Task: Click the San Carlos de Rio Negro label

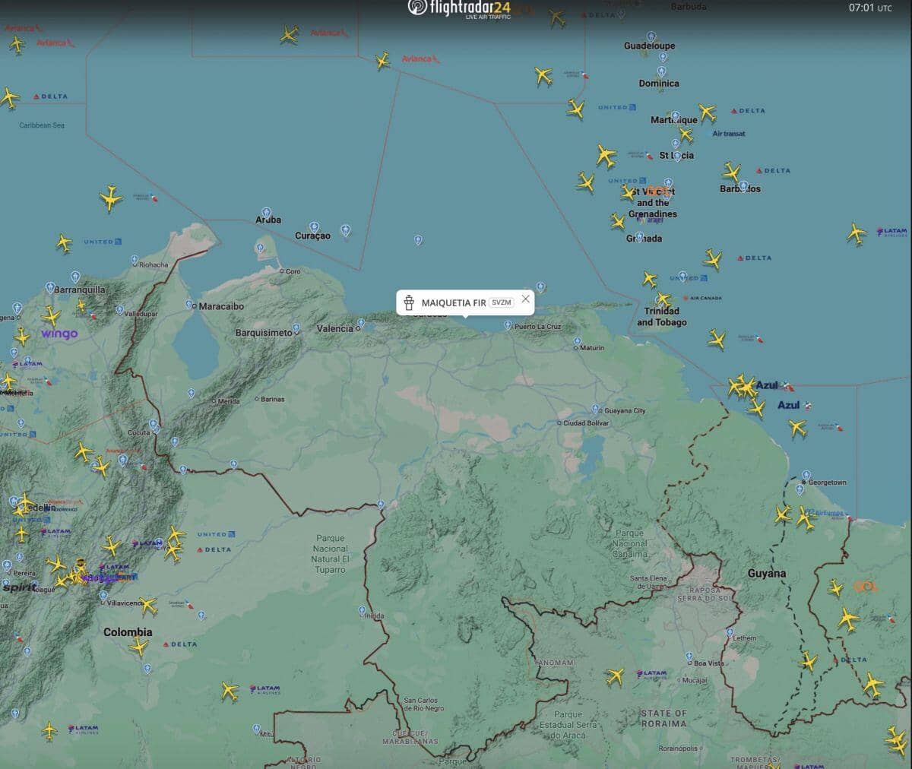Action: (424, 704)
